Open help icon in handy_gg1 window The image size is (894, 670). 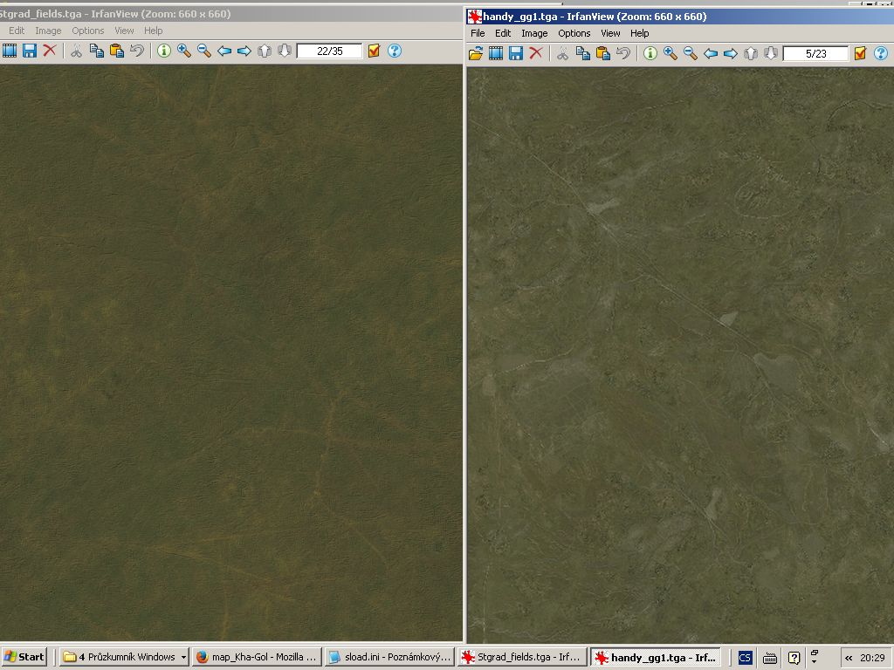pyautogui.click(x=881, y=53)
